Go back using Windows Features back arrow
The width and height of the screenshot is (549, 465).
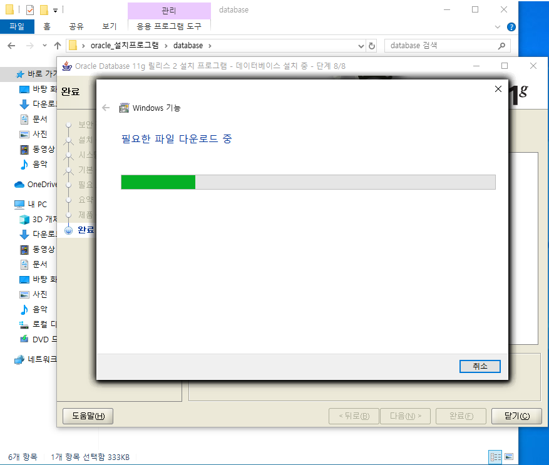pyautogui.click(x=106, y=108)
